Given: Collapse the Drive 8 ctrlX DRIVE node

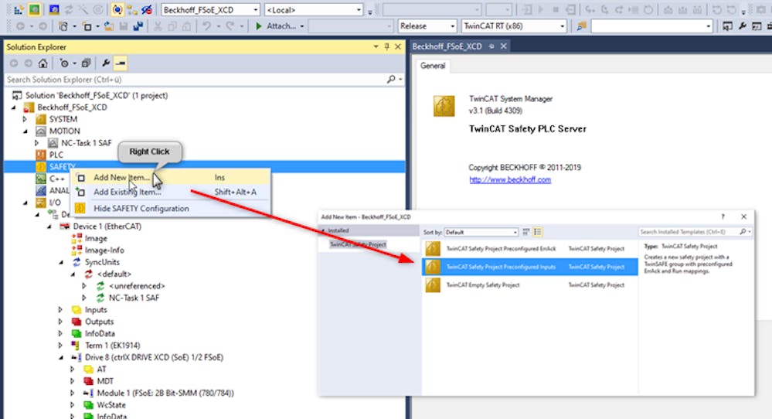Looking at the screenshot, I should [60, 357].
